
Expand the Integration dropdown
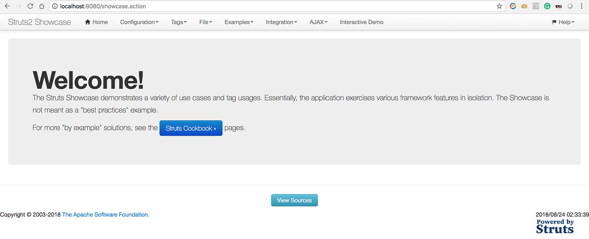[x=281, y=22]
